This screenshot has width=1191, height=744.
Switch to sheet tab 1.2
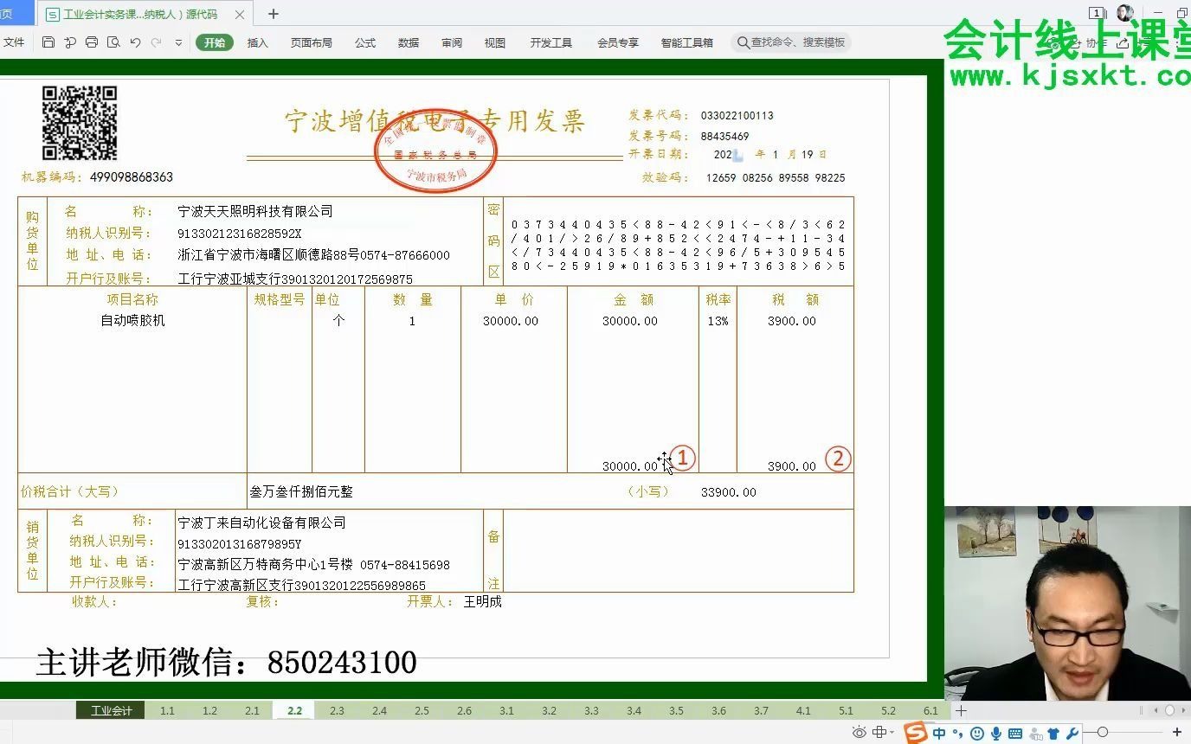(x=209, y=710)
